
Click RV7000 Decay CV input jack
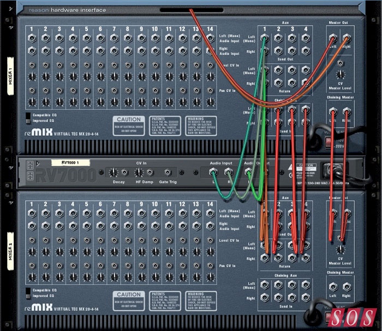point(125,172)
